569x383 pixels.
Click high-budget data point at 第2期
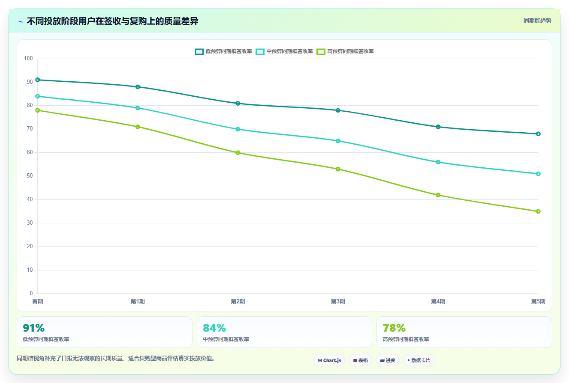(238, 153)
